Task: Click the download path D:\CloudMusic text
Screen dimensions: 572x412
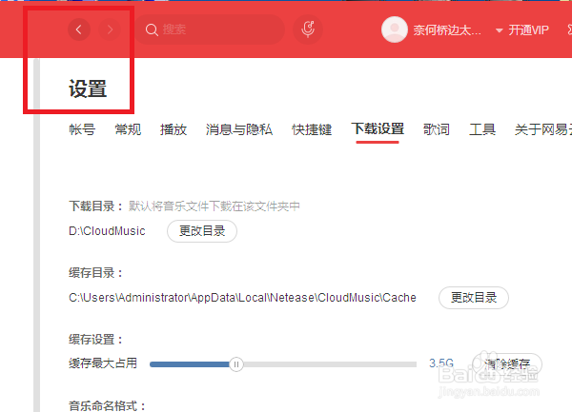Action: tap(107, 231)
